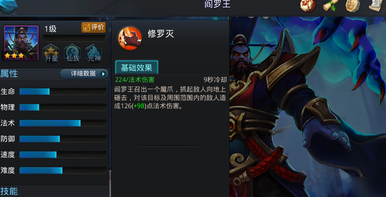
Task: Click the 属性 section header
Action: click(9, 74)
